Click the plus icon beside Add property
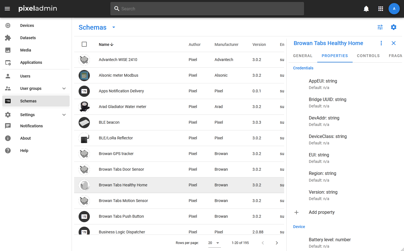 click(296, 212)
